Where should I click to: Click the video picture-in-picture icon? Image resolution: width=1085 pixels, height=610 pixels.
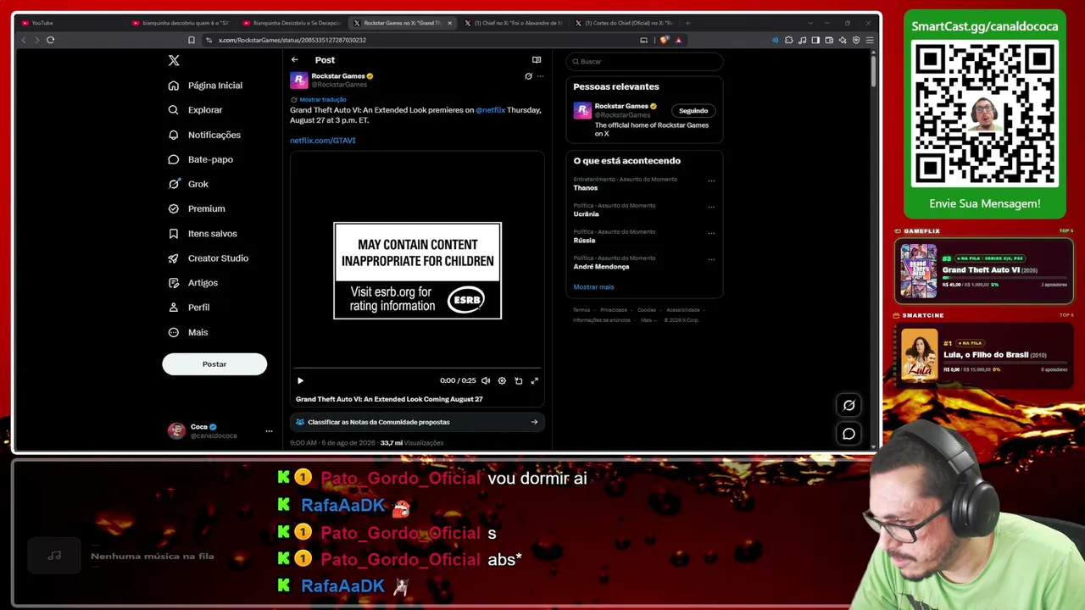519,381
